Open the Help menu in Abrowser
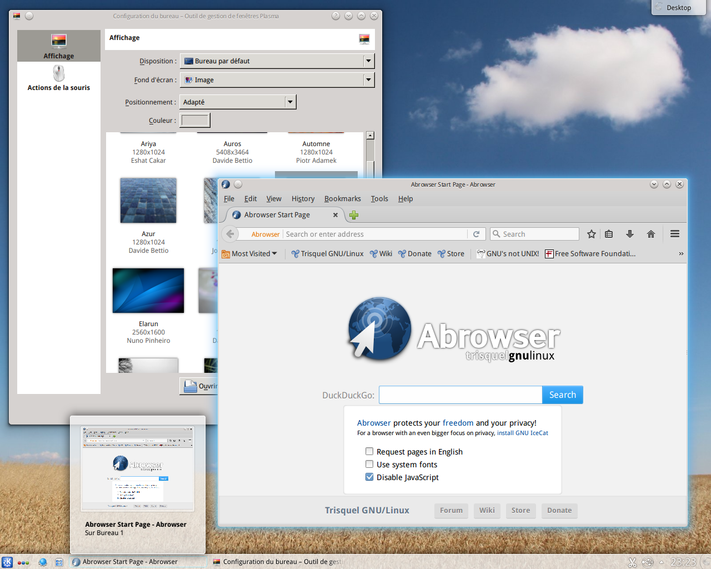The height and width of the screenshot is (569, 711). click(405, 199)
